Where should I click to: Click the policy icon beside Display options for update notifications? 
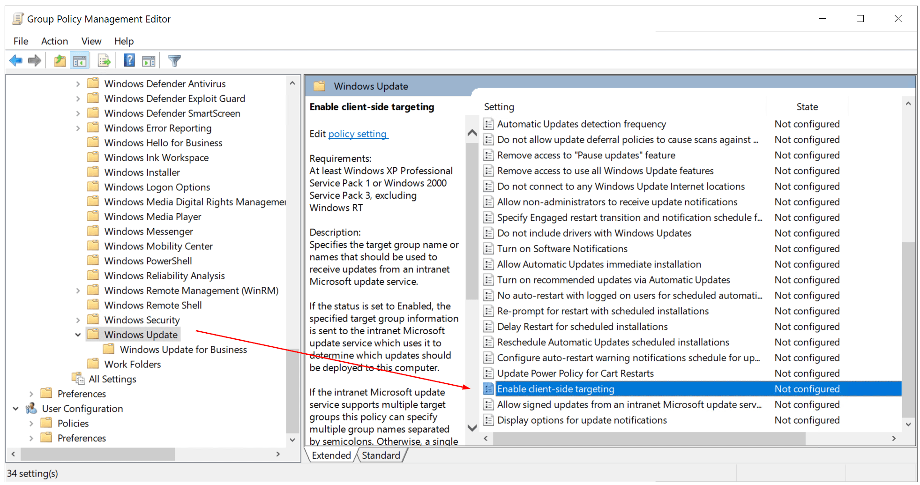coord(488,420)
